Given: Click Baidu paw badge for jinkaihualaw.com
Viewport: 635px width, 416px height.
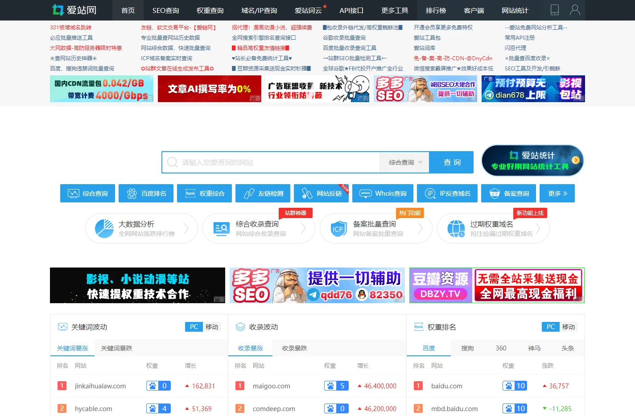Looking at the screenshot, I should pyautogui.click(x=158, y=386).
